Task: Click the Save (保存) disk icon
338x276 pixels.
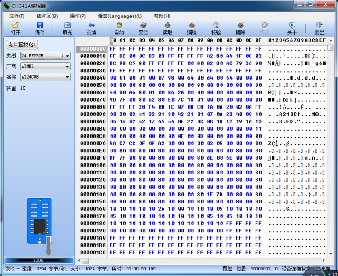Action: pos(40,25)
